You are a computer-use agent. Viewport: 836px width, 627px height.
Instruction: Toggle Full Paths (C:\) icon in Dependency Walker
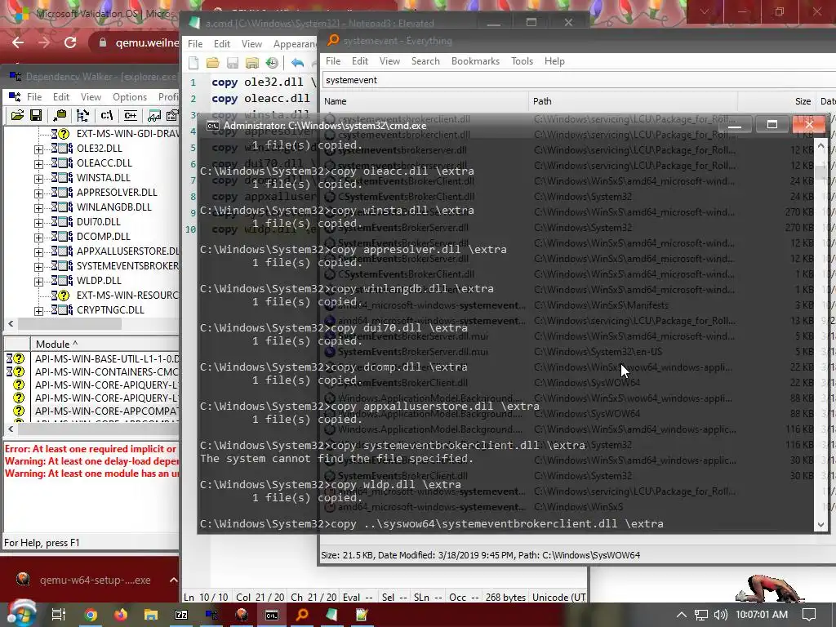pos(107,115)
